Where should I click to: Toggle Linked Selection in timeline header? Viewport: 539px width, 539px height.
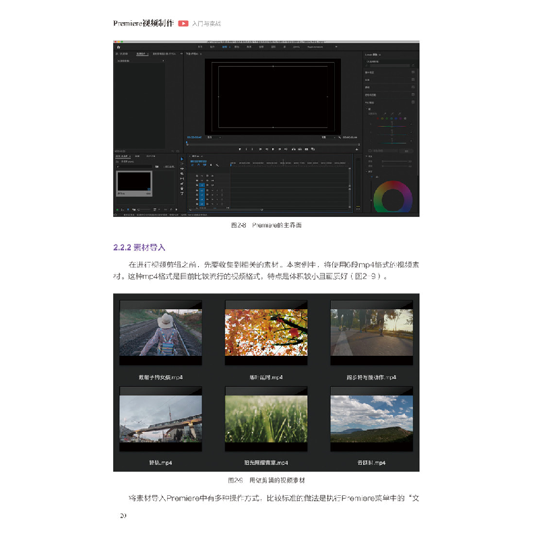[x=205, y=165]
